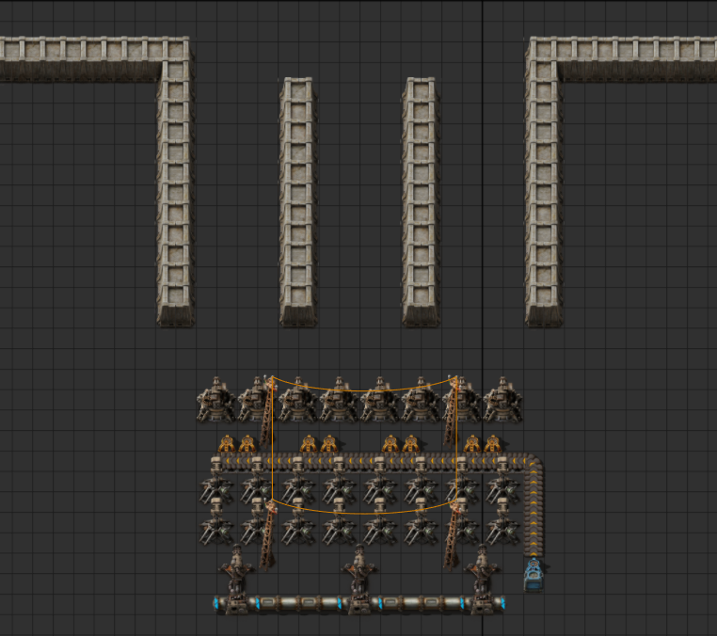717x636 pixels.
Task: Select the rightmost grey inserter on the belt
Action: [502, 464]
